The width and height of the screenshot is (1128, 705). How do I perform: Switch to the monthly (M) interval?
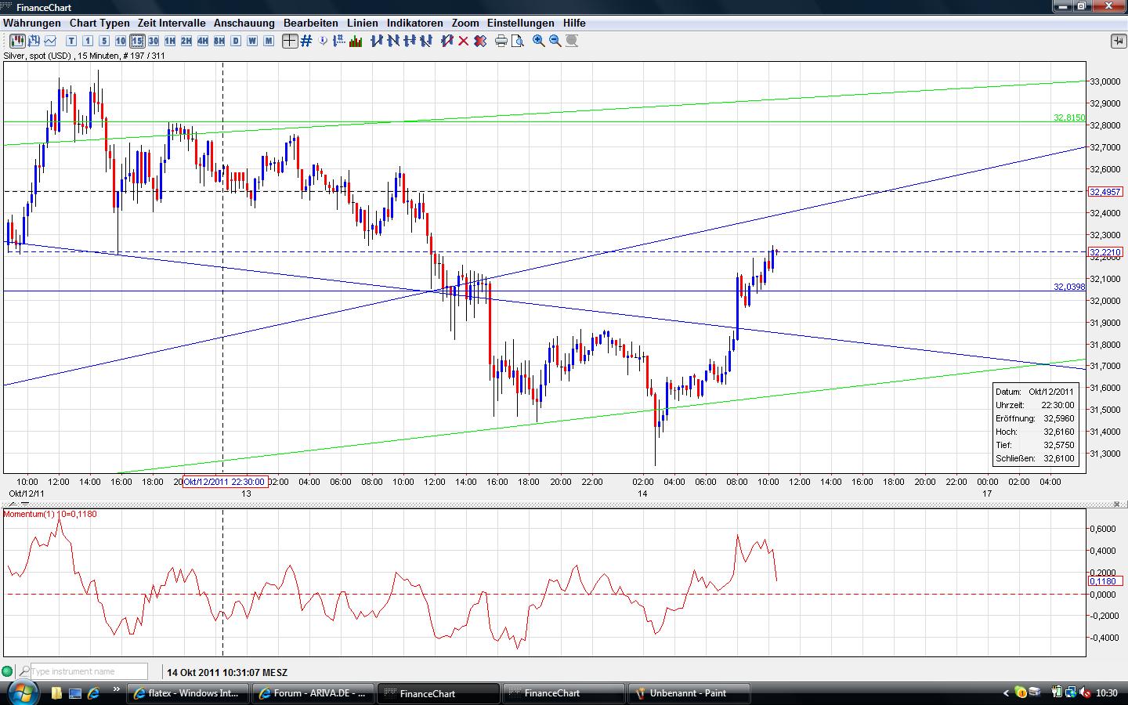269,41
